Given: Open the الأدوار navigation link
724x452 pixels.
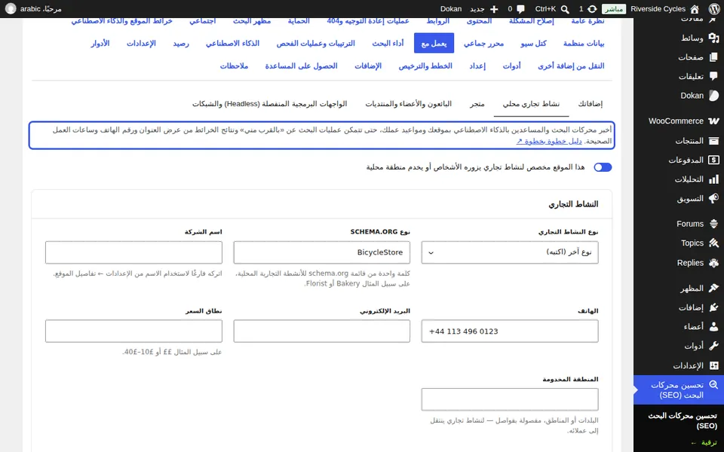Looking at the screenshot, I should [x=100, y=43].
